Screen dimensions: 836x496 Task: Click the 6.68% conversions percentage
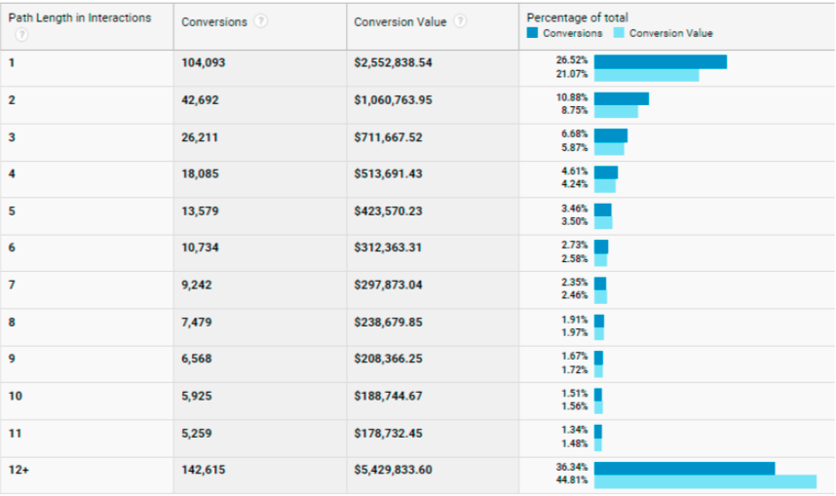[x=574, y=134]
